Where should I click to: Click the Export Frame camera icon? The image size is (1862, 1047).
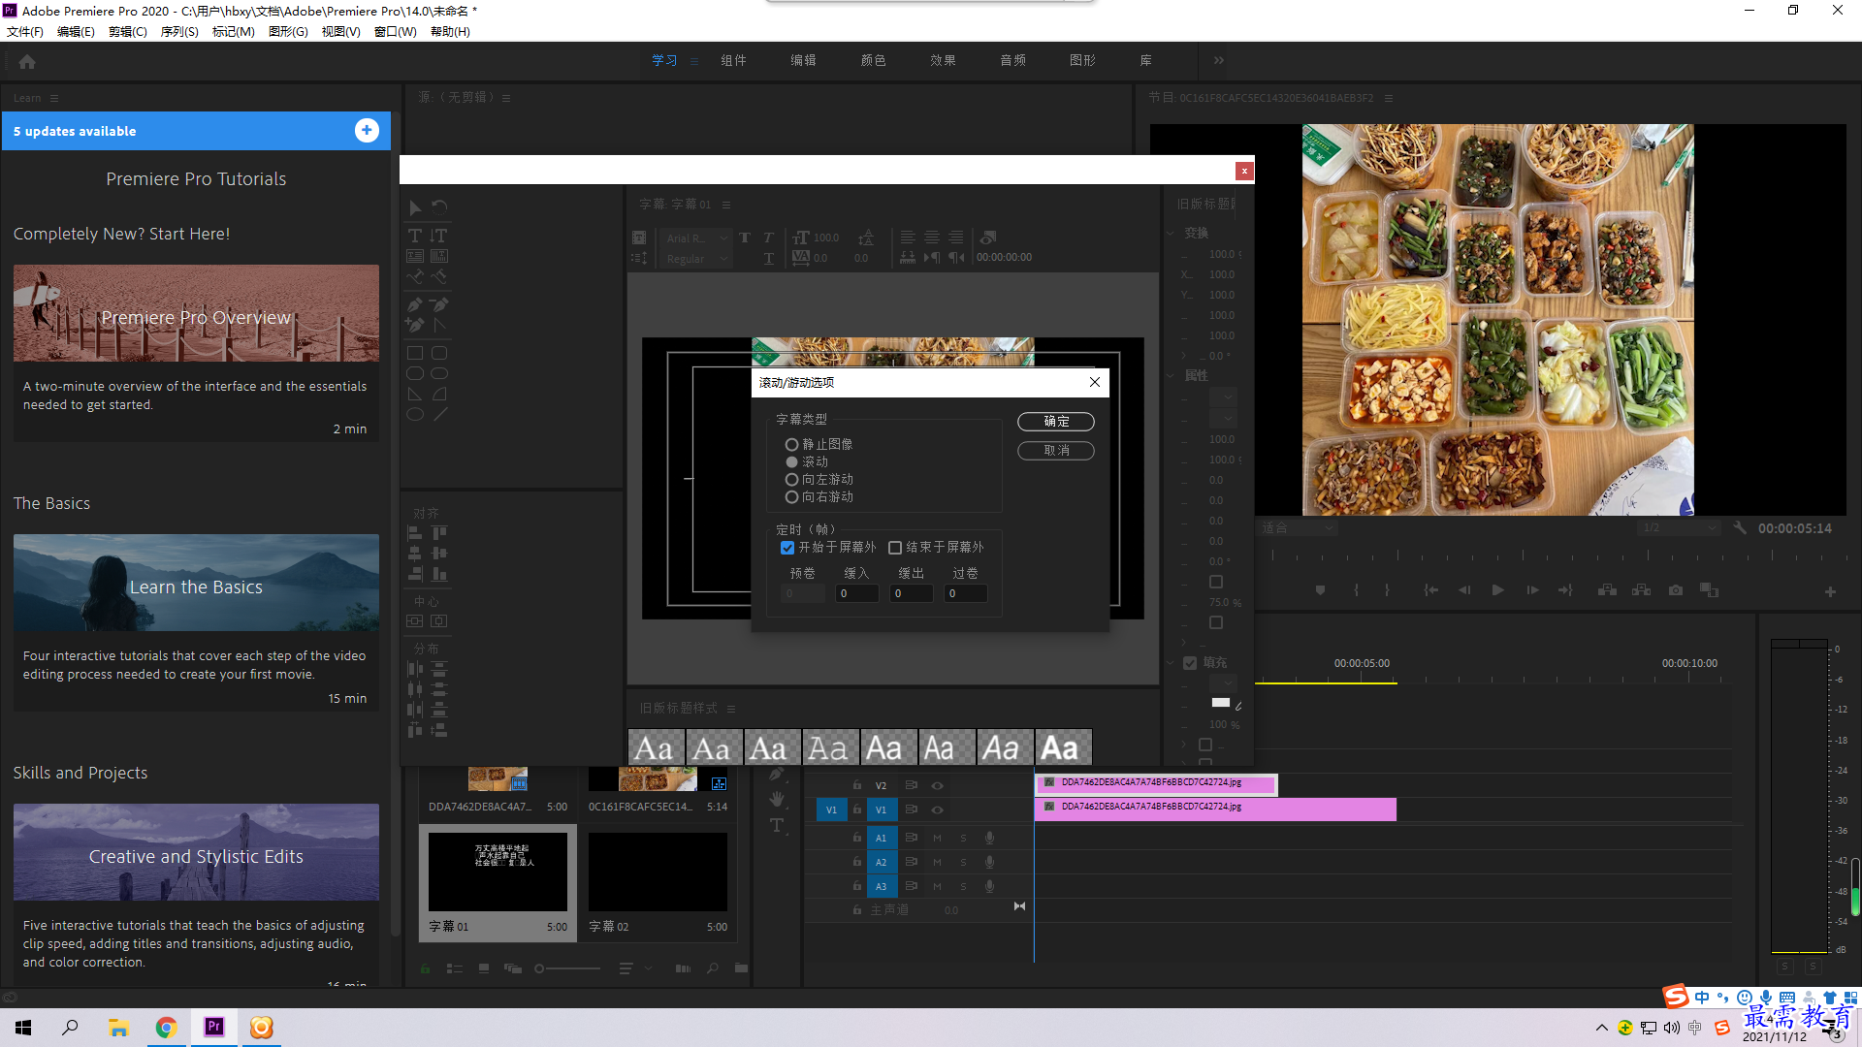coord(1676,589)
